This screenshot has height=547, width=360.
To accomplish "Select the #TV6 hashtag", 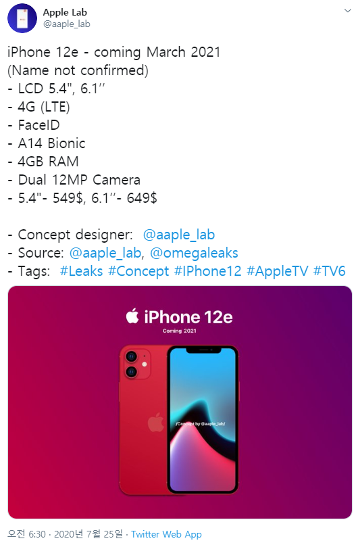I will pos(330,271).
